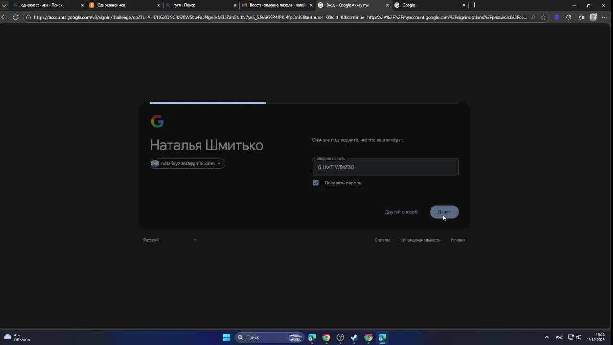Open the favorites icon in browser toolbar
The image size is (613, 345).
(581, 17)
